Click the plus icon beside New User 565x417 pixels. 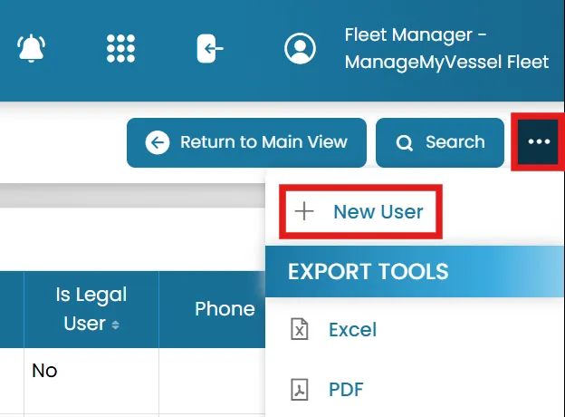304,211
